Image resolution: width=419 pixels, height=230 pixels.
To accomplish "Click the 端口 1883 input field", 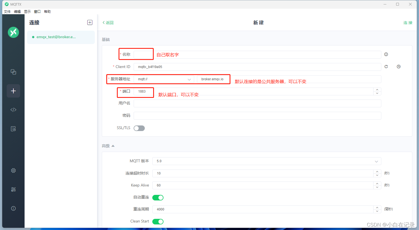I will click(253, 91).
